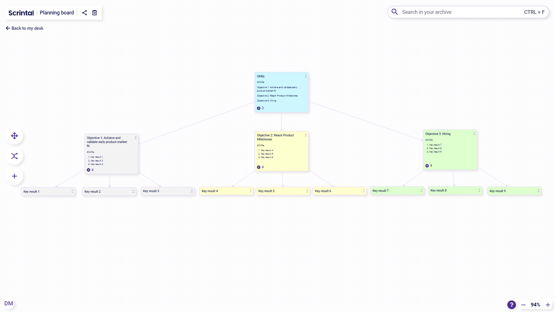Click the link badge on the OKRs card
Screen dimensions: 555x312
[258, 108]
